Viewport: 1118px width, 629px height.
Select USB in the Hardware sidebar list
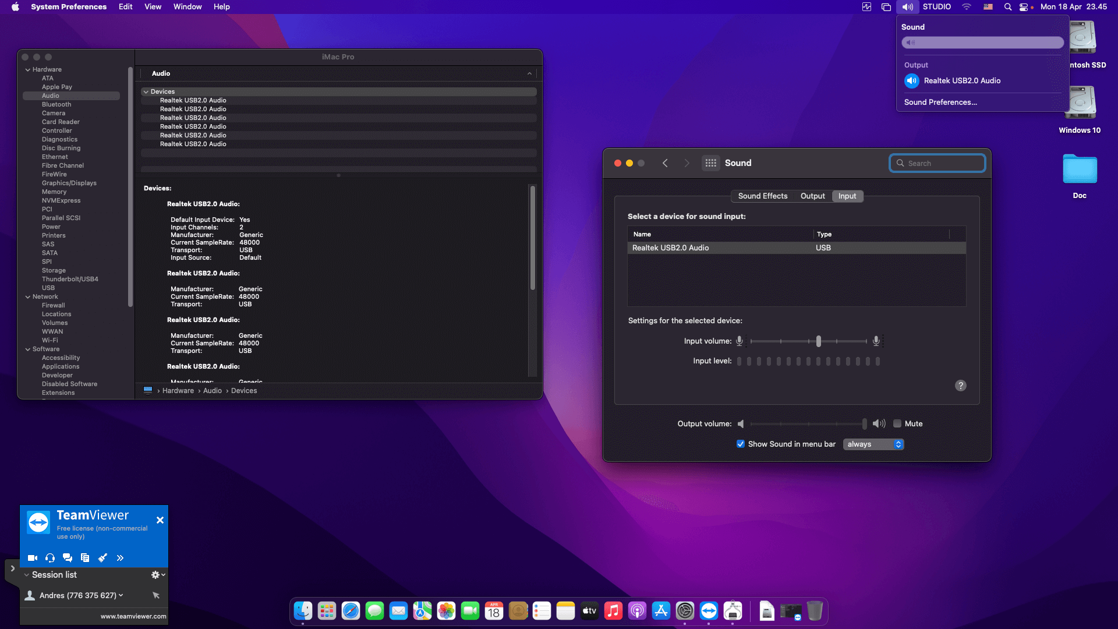(x=48, y=288)
